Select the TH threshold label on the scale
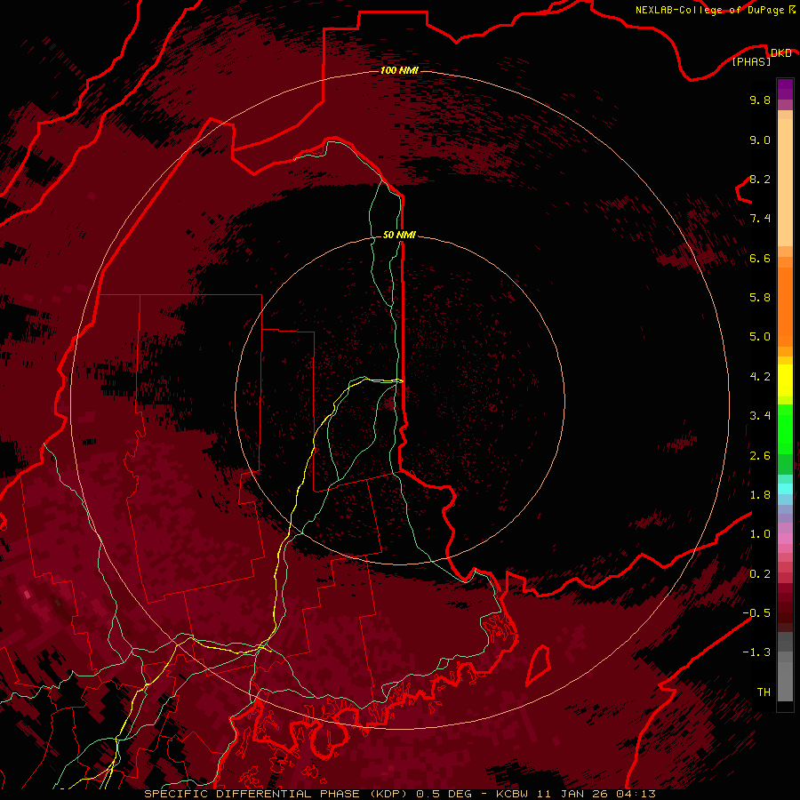Screen dimensions: 800x800 (764, 692)
